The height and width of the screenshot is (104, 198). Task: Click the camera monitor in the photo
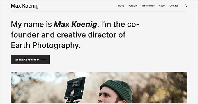point(75,88)
